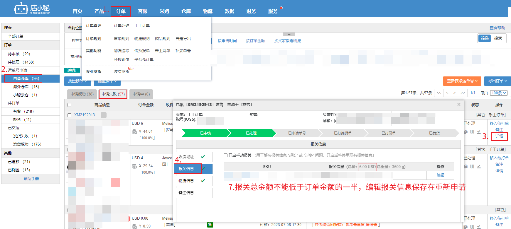Go to the last page with >> button
This screenshot has width=511, height=229.
[x=463, y=93]
